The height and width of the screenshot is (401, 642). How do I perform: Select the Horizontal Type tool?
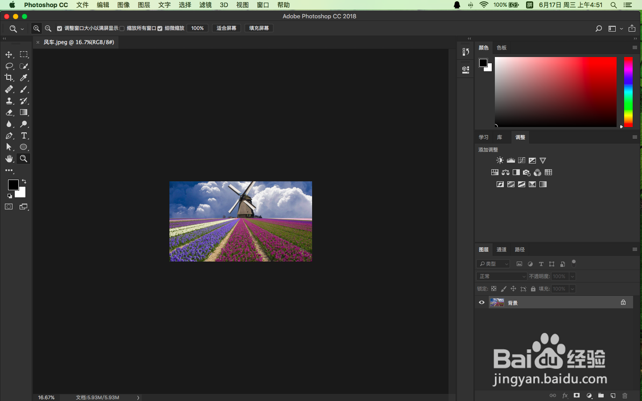point(24,135)
